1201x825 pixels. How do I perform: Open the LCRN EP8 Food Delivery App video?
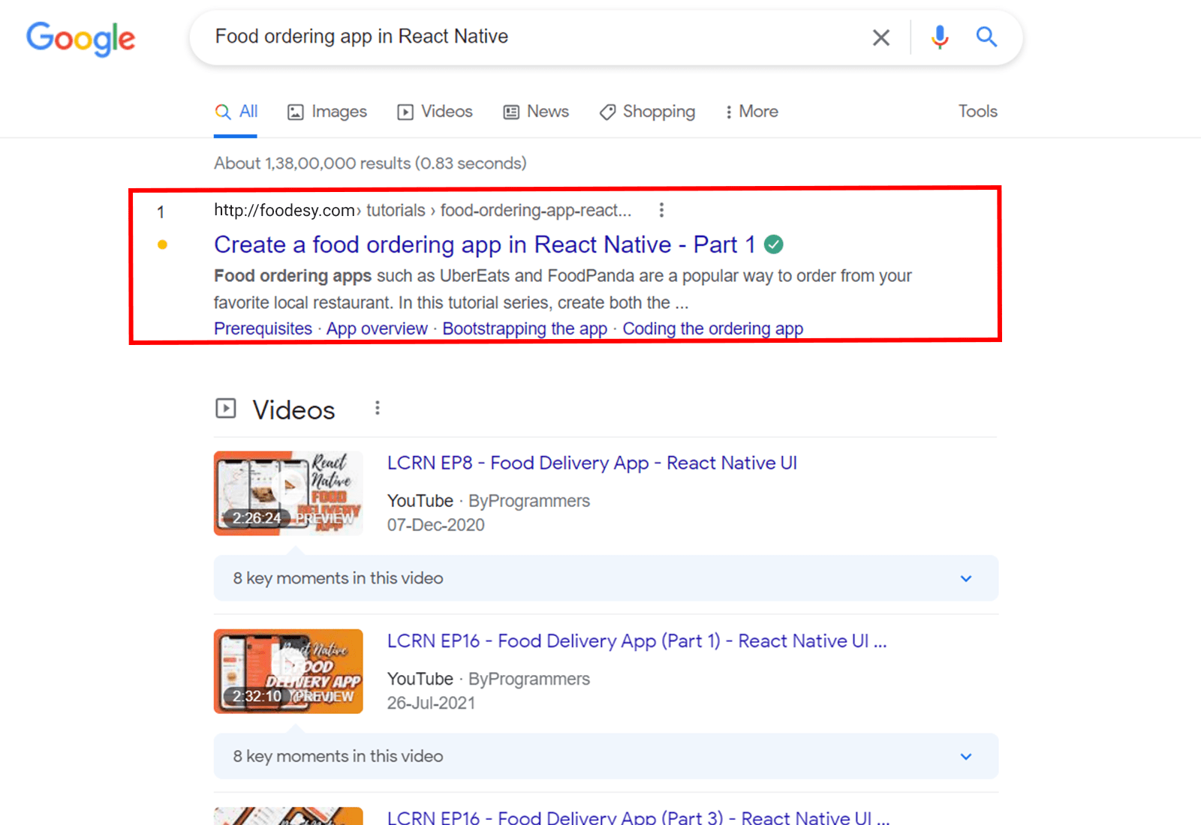pyautogui.click(x=591, y=463)
